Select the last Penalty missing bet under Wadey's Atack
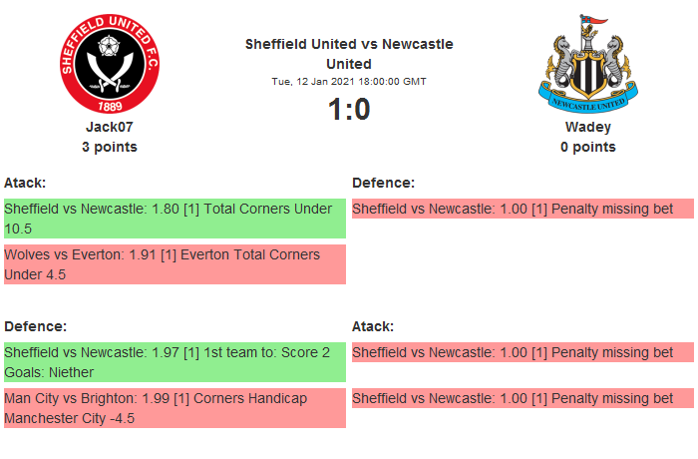This screenshot has width=698, height=459. coord(523,399)
